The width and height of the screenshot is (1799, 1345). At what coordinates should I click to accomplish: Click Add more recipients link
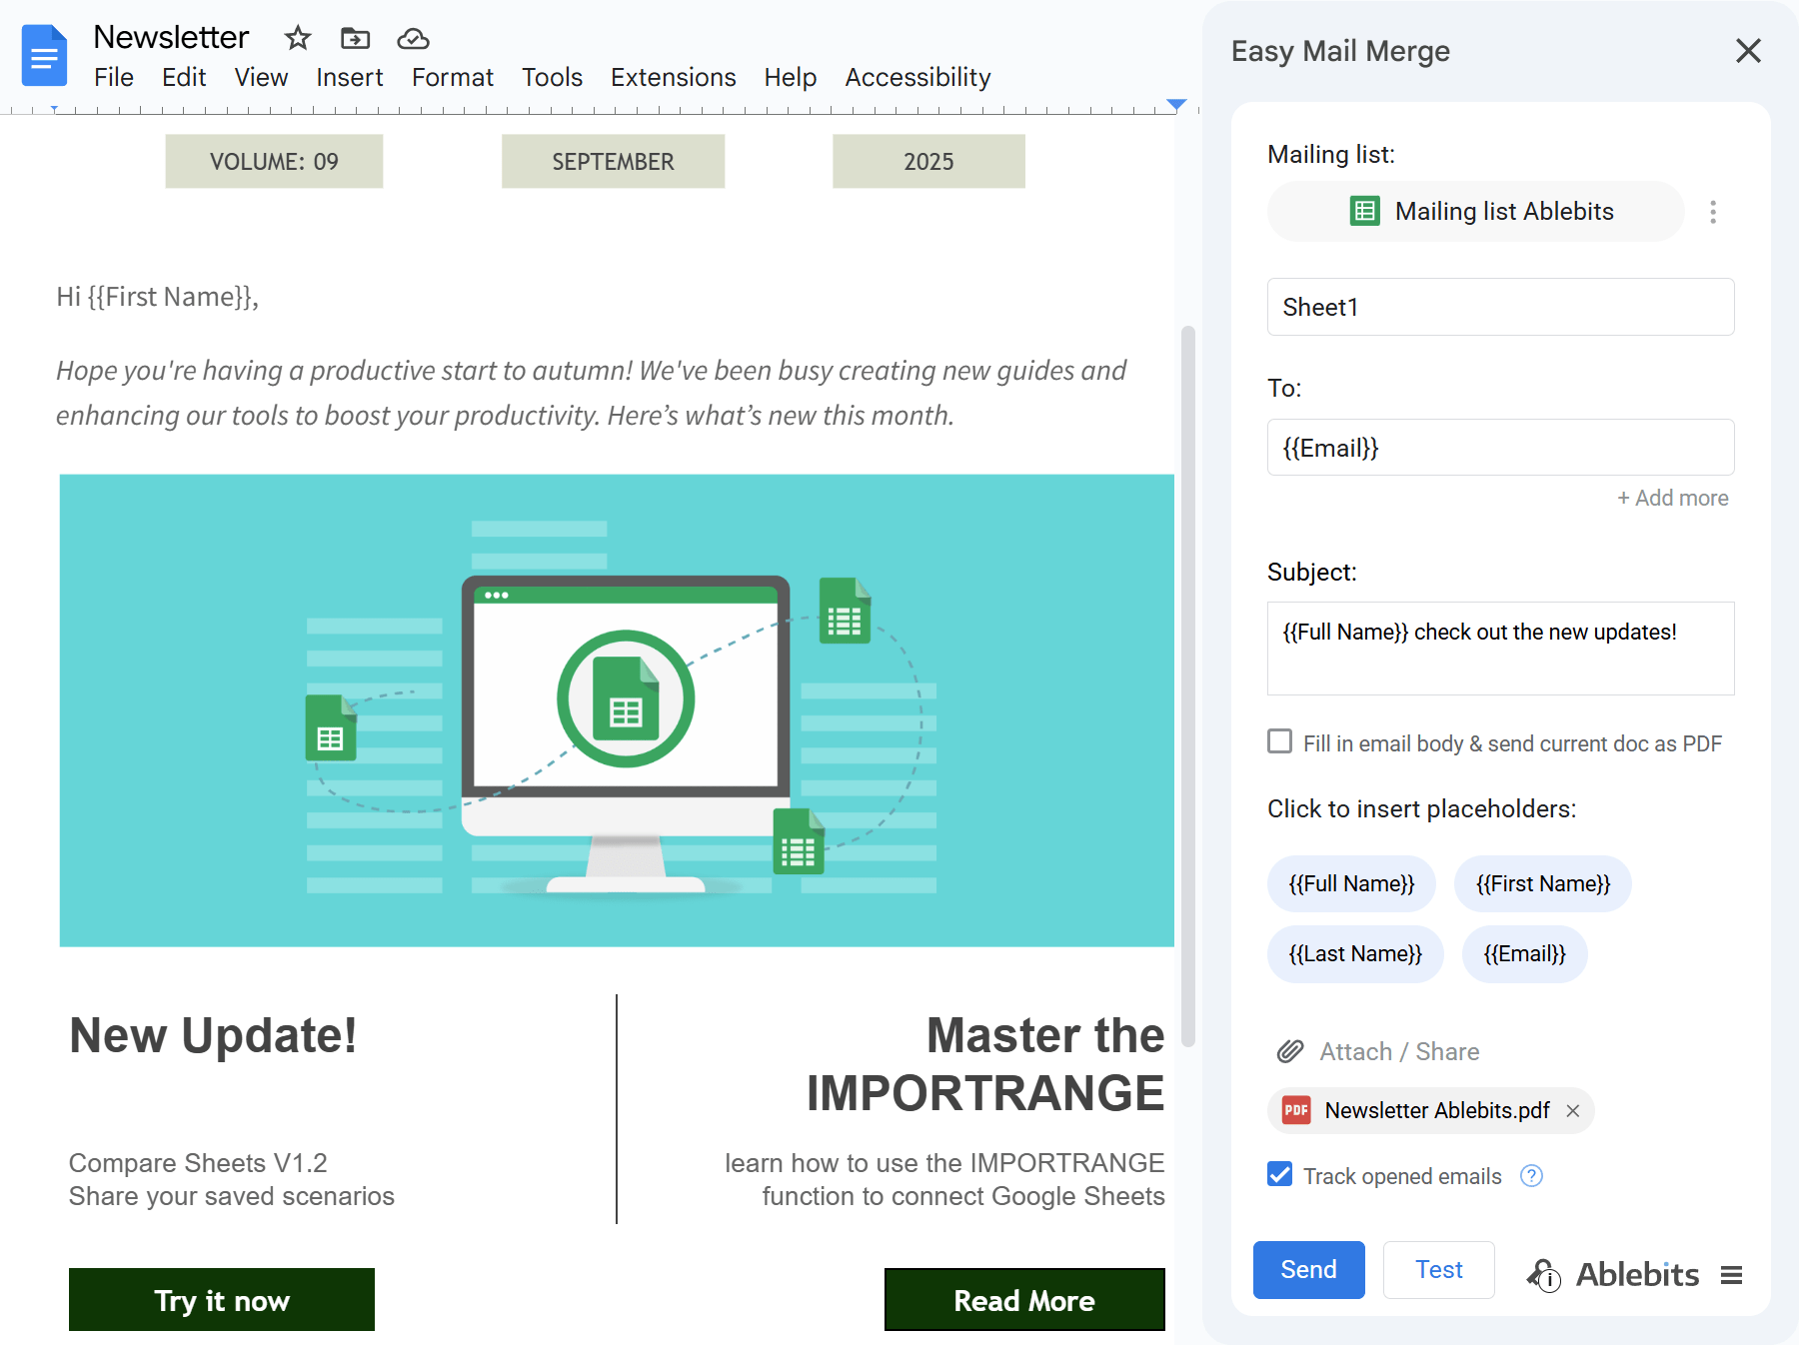tap(1672, 498)
